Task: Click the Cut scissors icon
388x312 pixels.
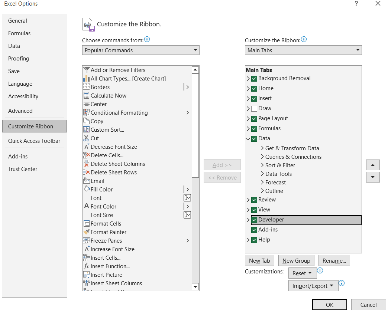Action: tap(86, 138)
